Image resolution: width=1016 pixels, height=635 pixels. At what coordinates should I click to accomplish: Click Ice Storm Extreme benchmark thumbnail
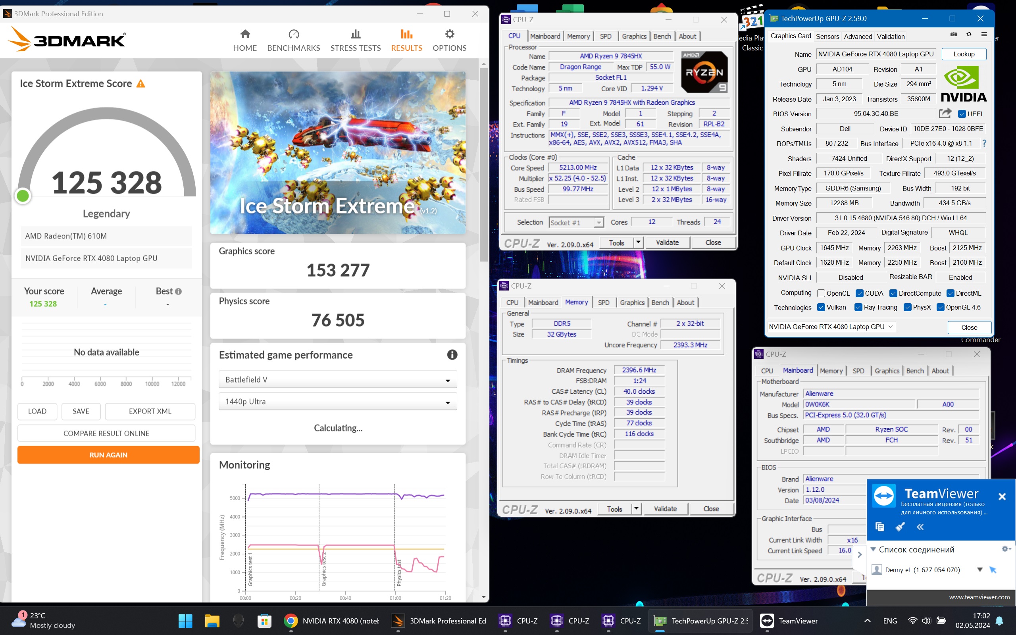pos(338,152)
